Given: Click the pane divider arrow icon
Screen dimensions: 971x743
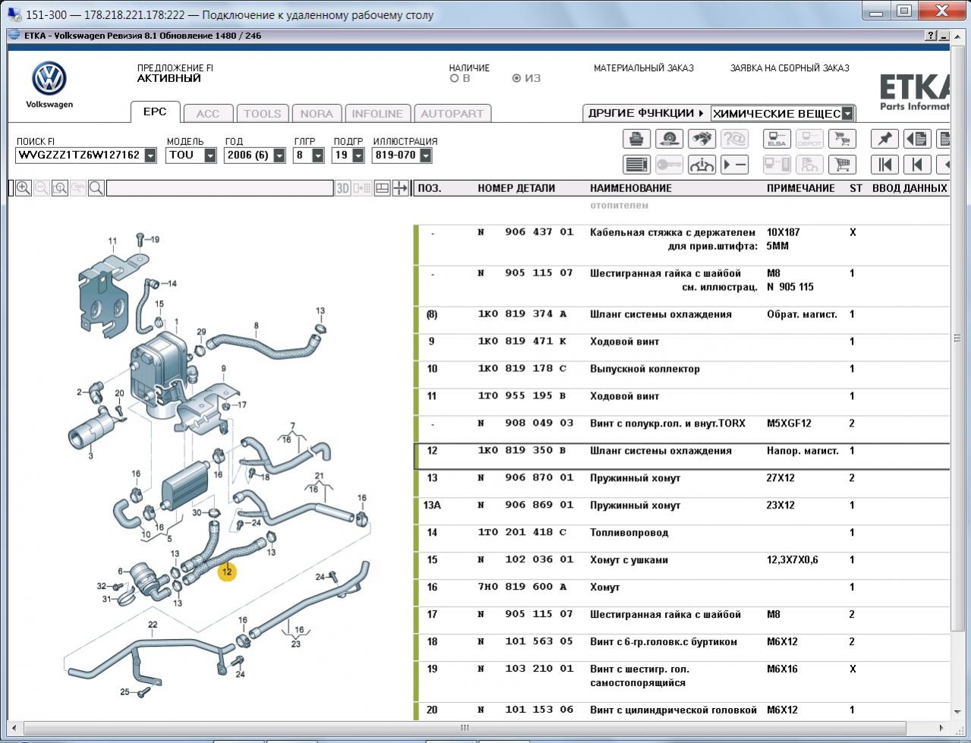Looking at the screenshot, I should tap(400, 188).
